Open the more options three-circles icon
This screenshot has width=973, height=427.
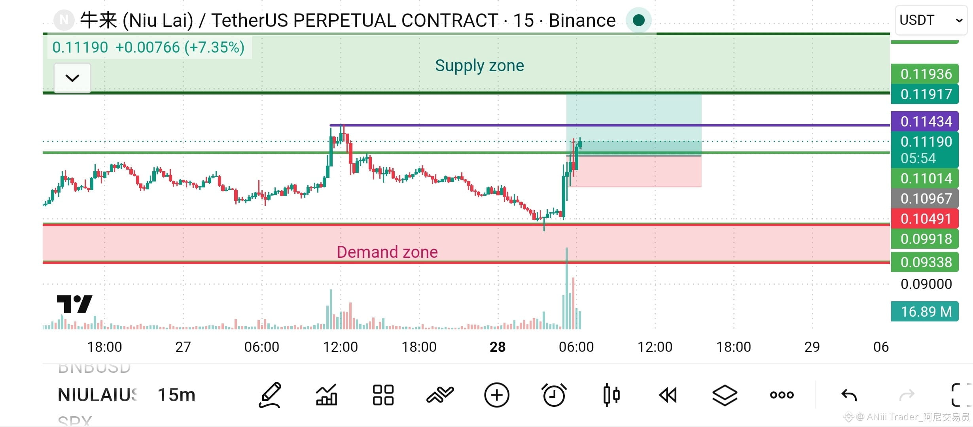coord(782,395)
